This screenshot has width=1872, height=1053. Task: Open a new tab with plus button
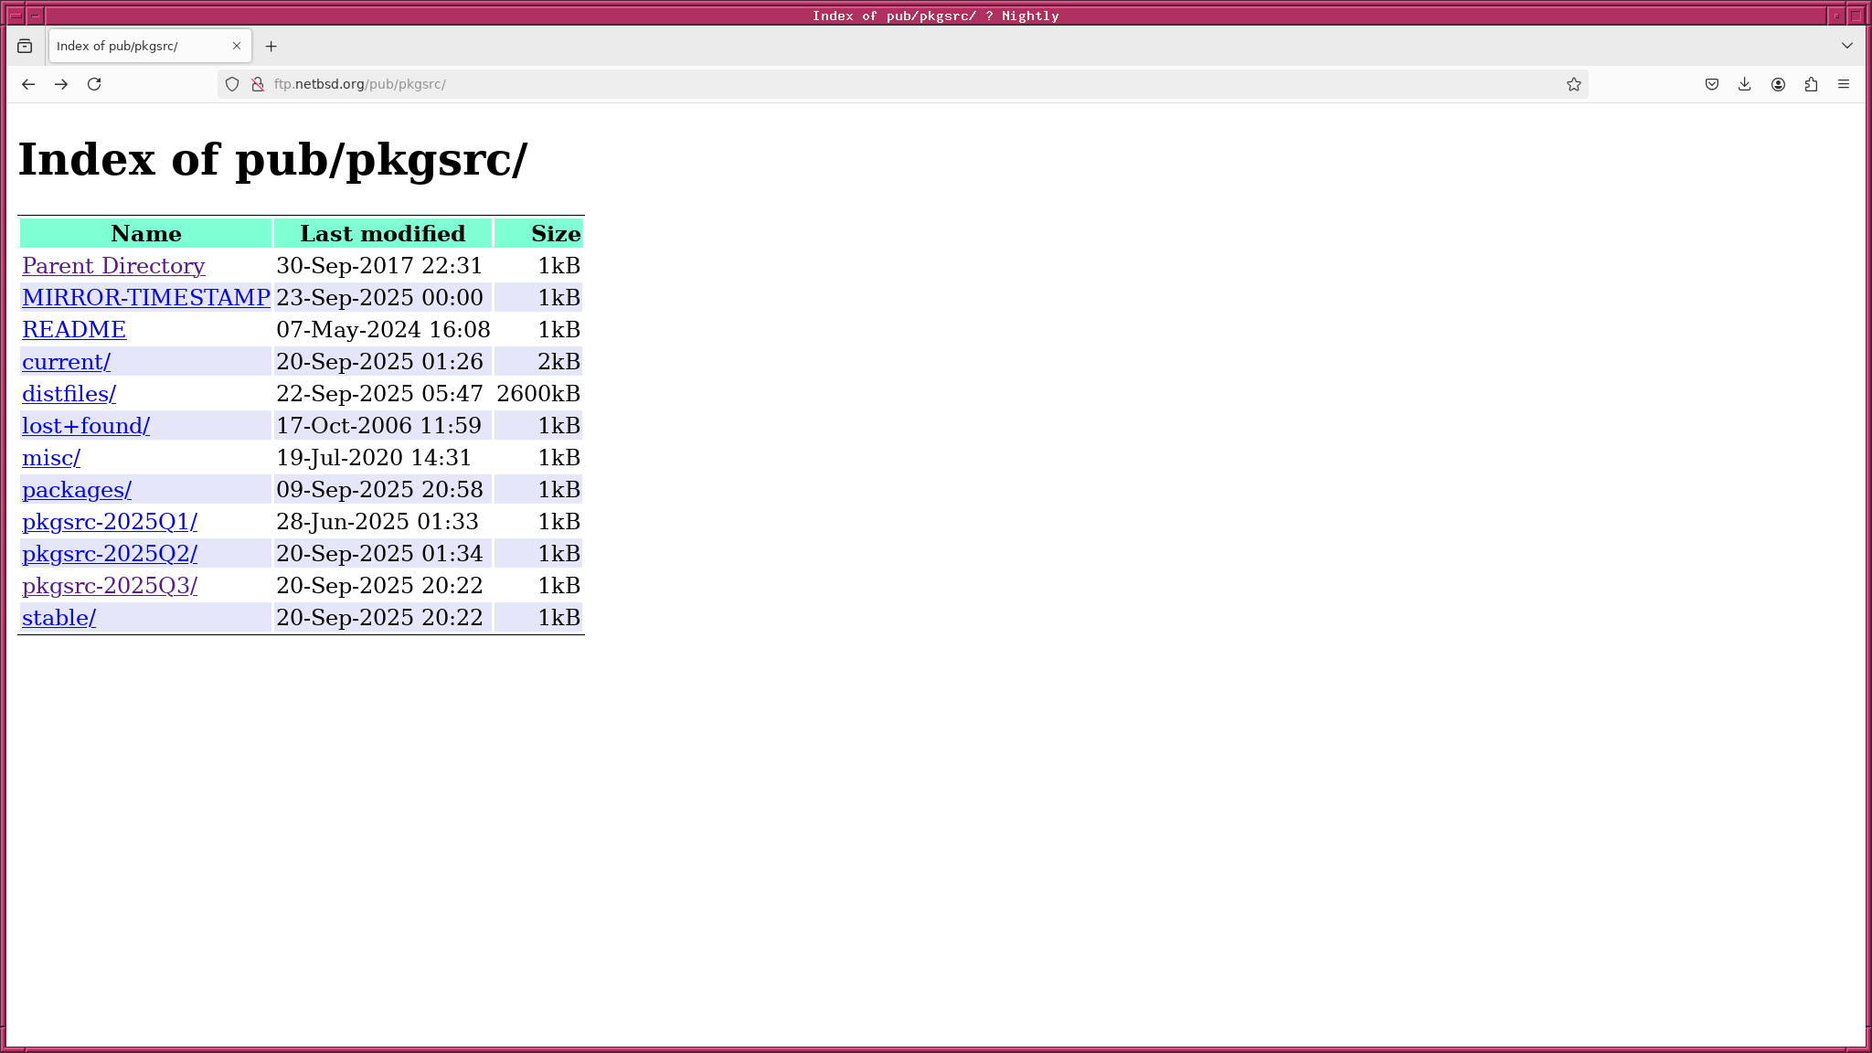coord(271,46)
